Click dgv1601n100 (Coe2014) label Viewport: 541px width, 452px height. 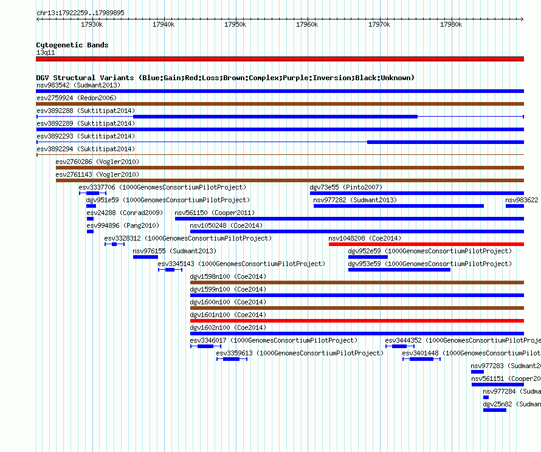coord(228,315)
